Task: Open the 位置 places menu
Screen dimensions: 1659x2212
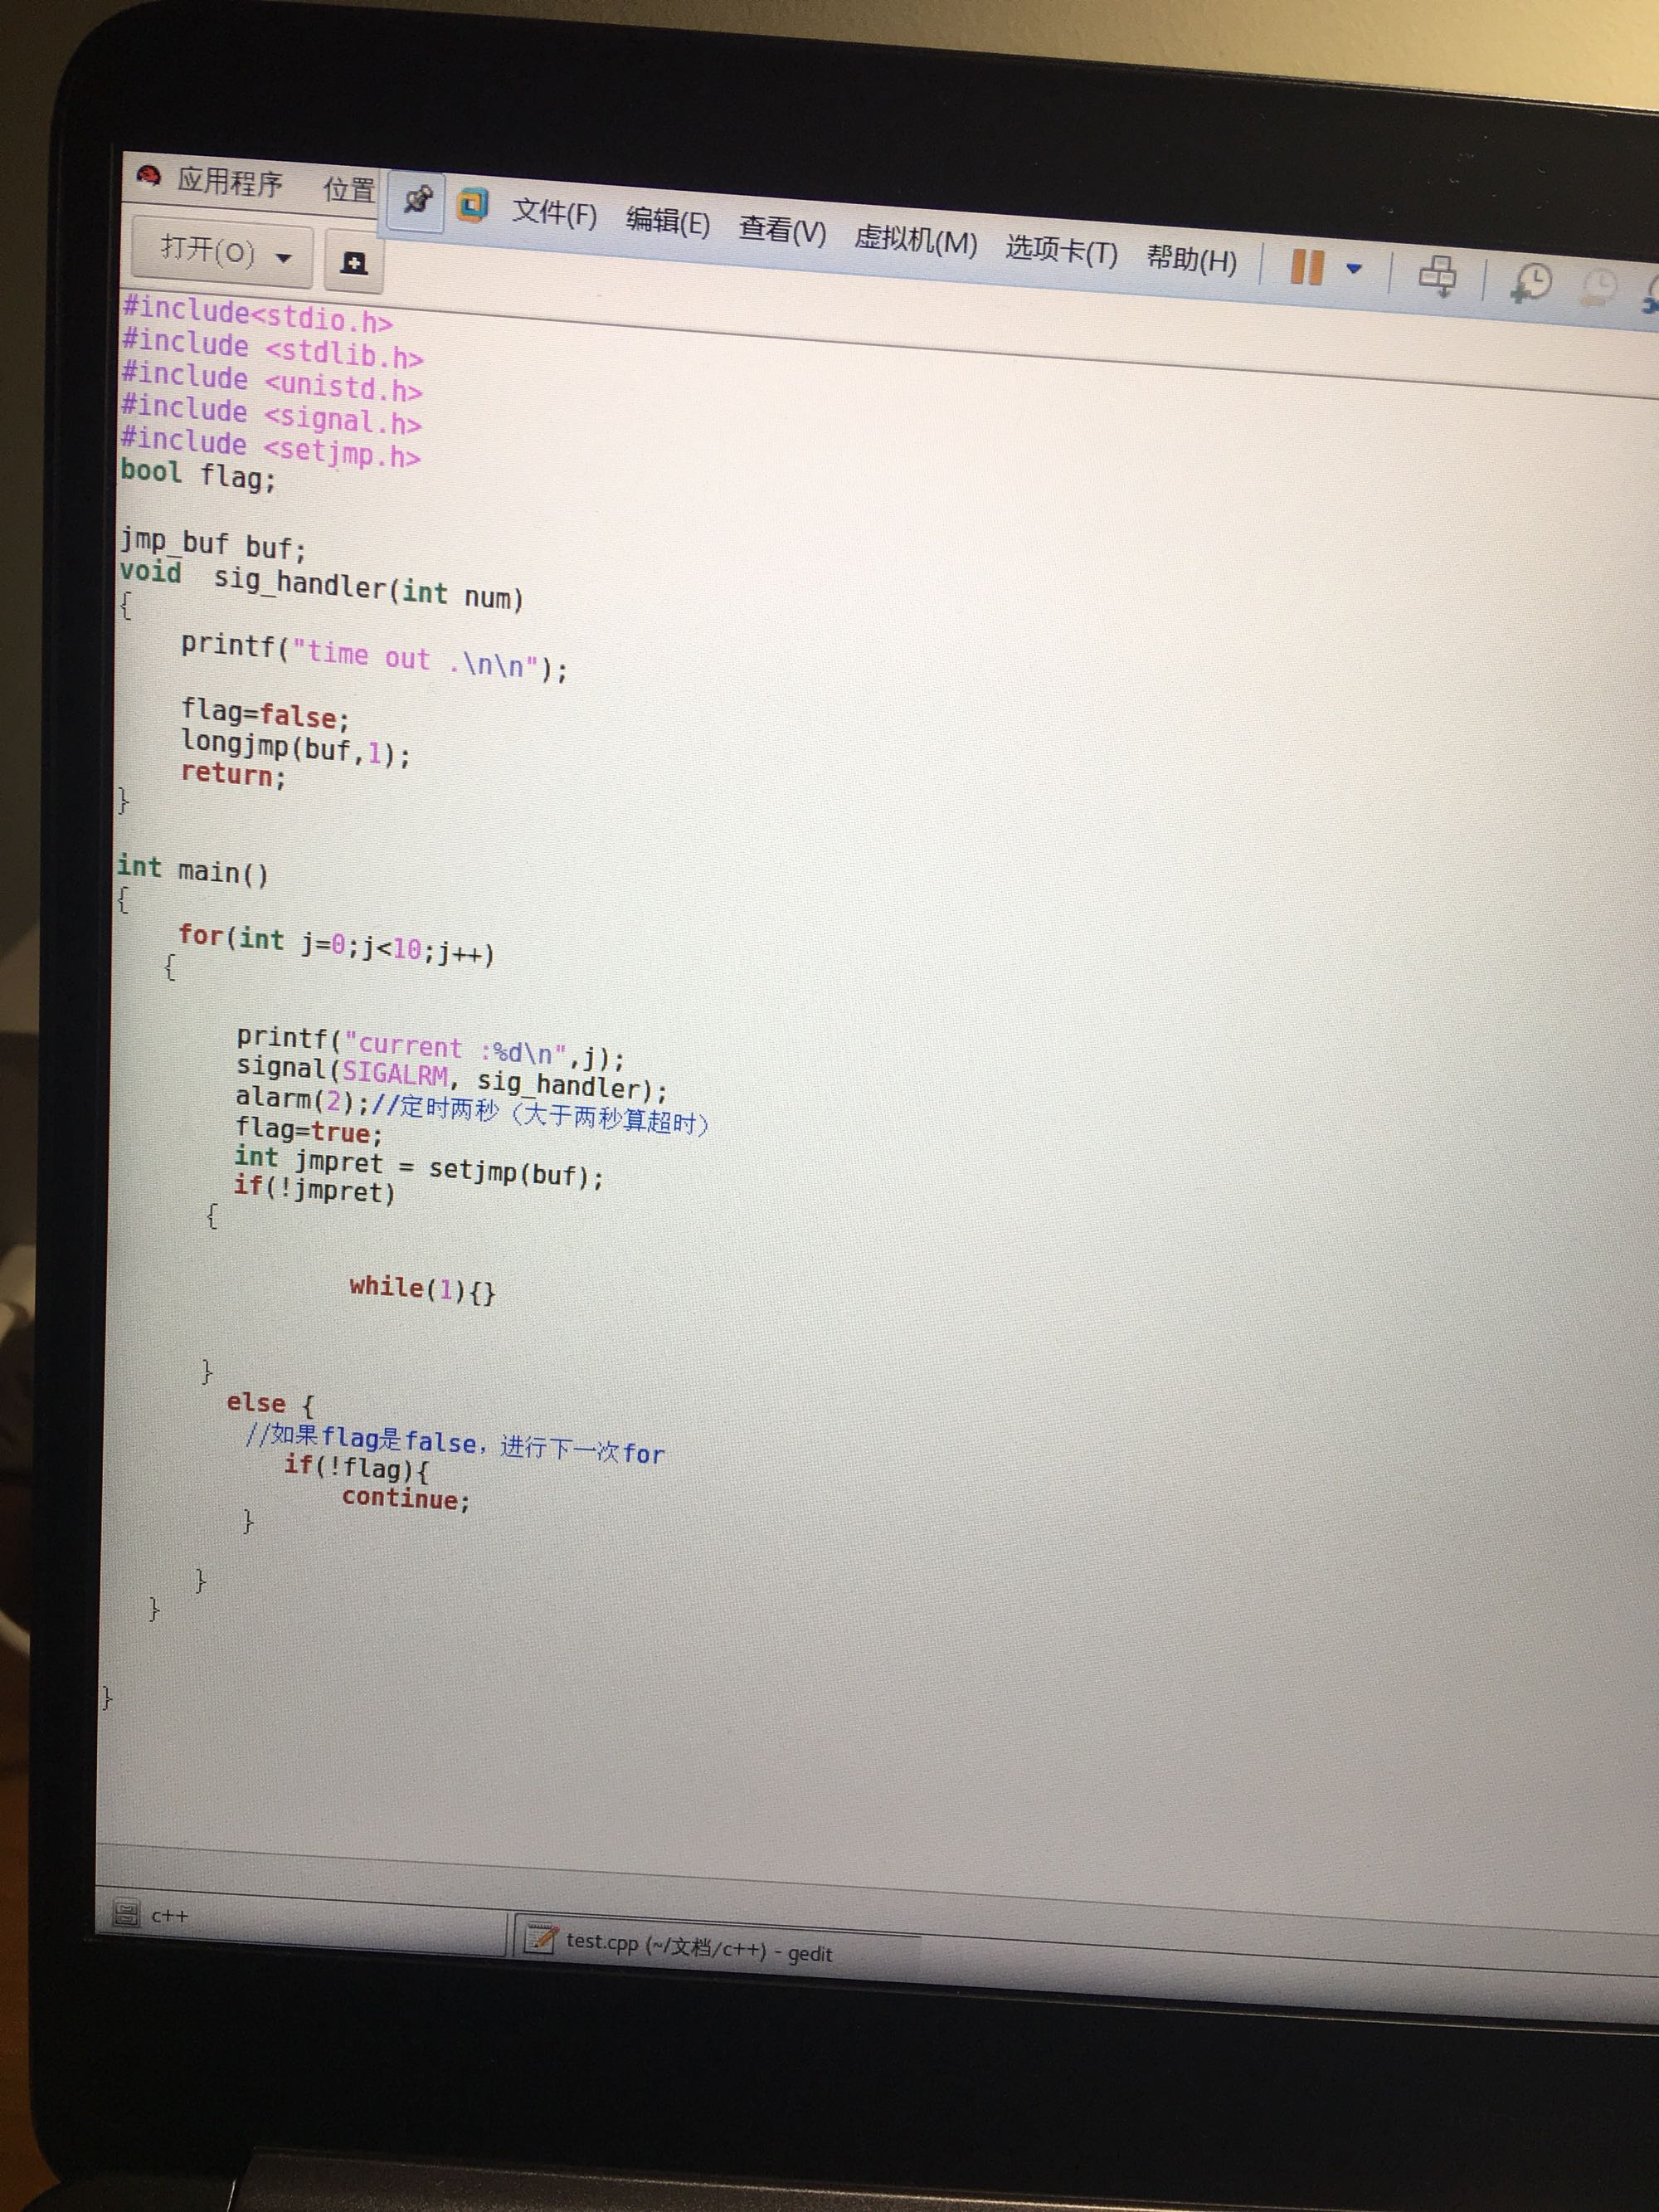Action: [349, 188]
